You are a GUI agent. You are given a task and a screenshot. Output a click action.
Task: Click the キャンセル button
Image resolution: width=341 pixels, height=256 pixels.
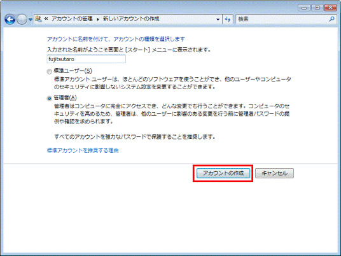[x=274, y=173]
